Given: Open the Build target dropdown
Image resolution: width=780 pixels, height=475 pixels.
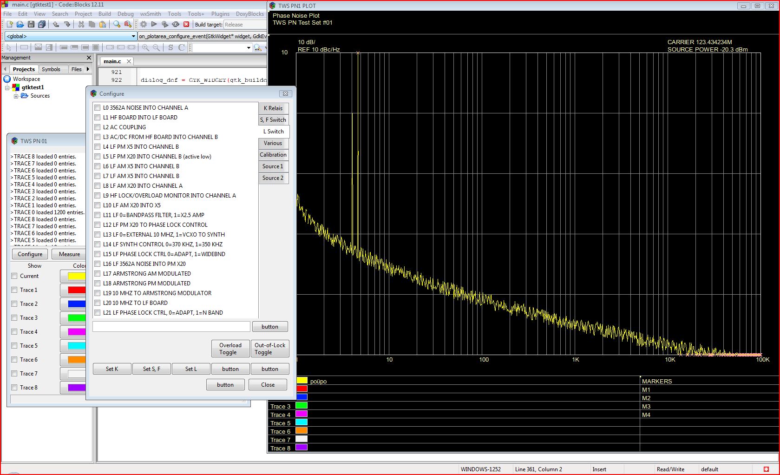Looking at the screenshot, I should coord(245,25).
